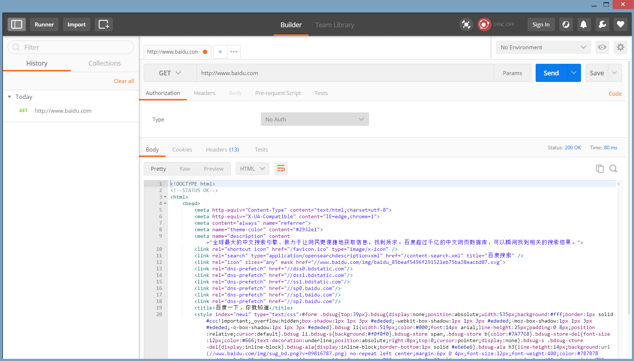Open the request Headers tab

click(x=204, y=93)
